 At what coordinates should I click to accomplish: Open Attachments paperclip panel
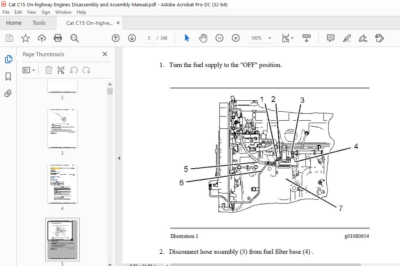point(8,94)
